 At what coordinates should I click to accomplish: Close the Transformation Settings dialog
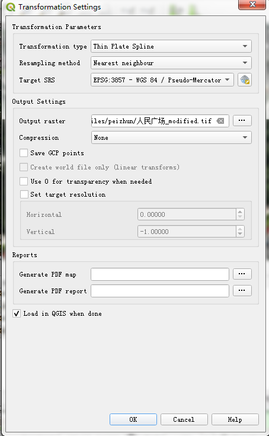point(252,5)
